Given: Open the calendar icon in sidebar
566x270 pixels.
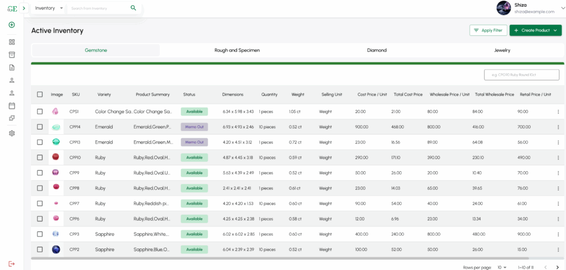Looking at the screenshot, I should click(12, 105).
